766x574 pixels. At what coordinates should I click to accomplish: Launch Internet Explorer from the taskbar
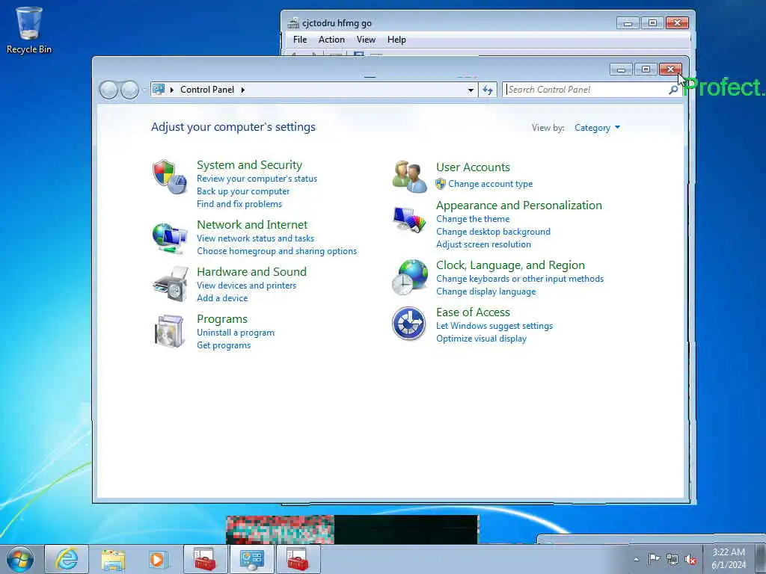tap(67, 559)
